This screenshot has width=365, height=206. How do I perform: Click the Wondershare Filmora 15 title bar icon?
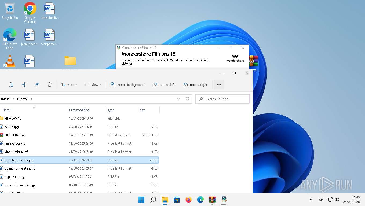[119, 47]
